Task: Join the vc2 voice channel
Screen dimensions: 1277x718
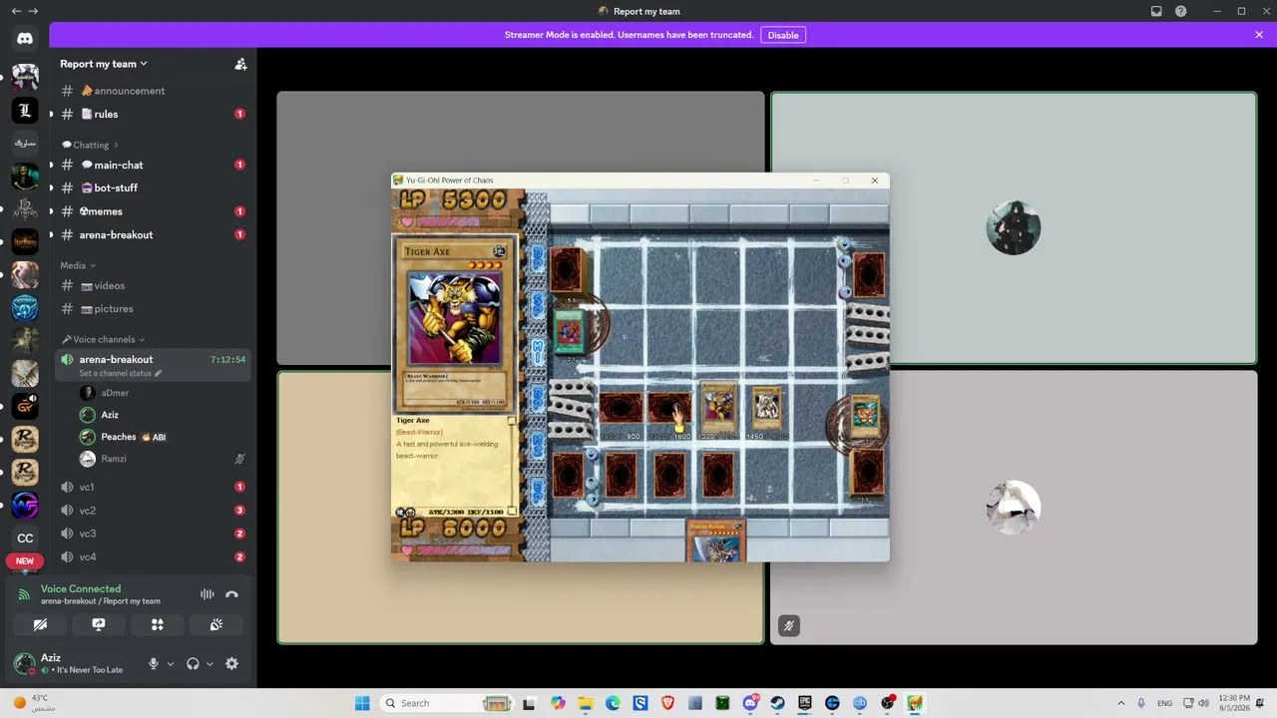Action: pyautogui.click(x=153, y=510)
